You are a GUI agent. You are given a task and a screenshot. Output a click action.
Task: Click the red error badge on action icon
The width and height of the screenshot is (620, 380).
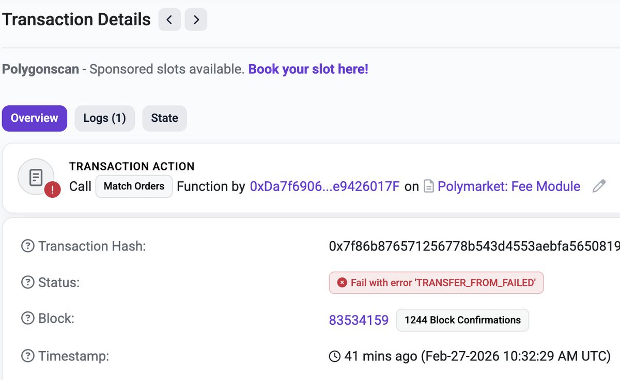click(53, 190)
